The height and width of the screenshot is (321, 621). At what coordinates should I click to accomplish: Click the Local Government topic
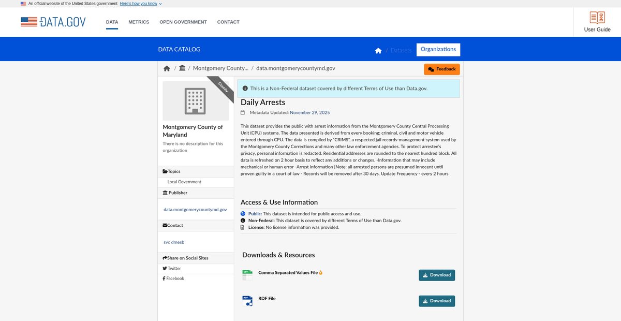(x=184, y=182)
